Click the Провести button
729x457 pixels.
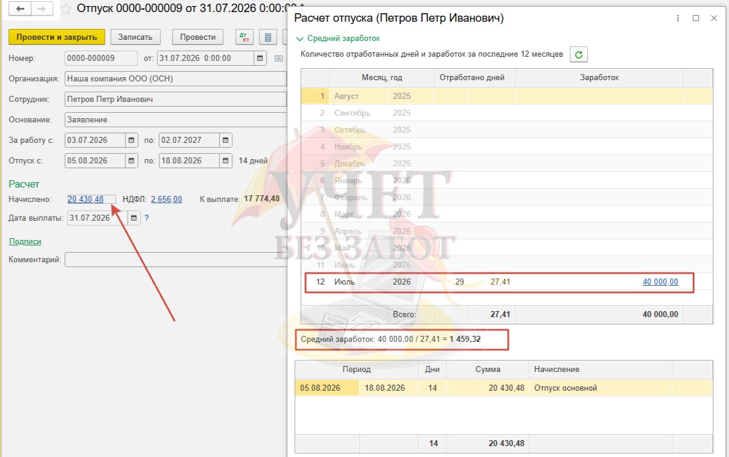pyautogui.click(x=198, y=37)
